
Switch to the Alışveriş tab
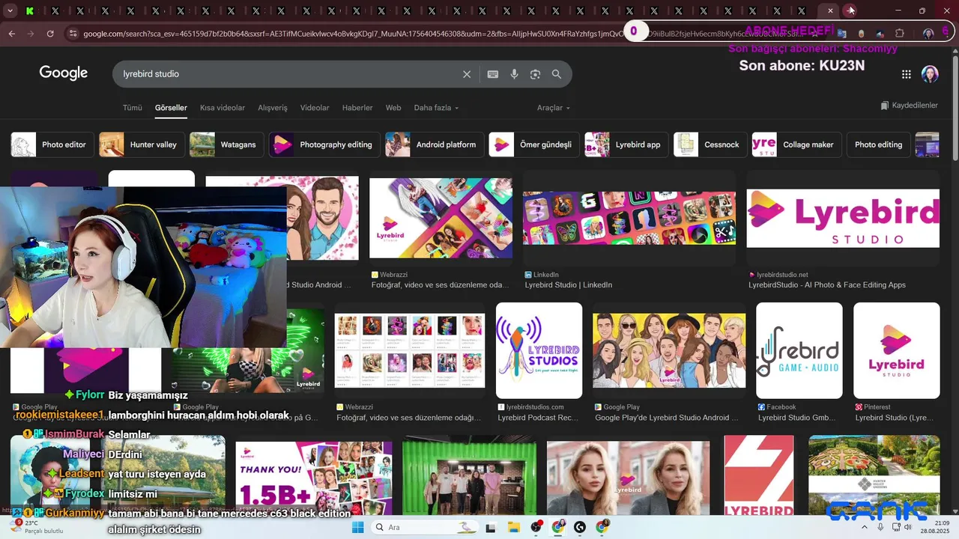(273, 108)
